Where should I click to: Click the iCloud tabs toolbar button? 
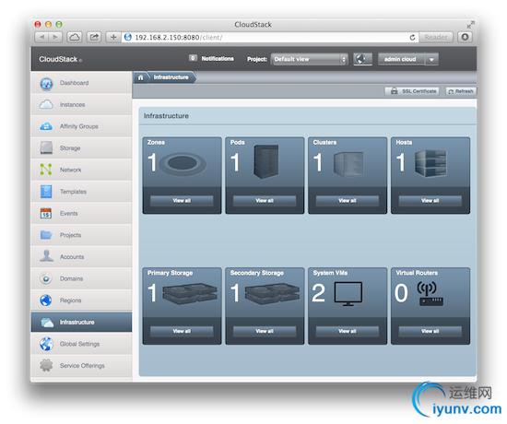[75, 37]
